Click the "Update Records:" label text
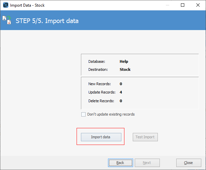The height and width of the screenshot is (170, 206). pyautogui.click(x=102, y=92)
